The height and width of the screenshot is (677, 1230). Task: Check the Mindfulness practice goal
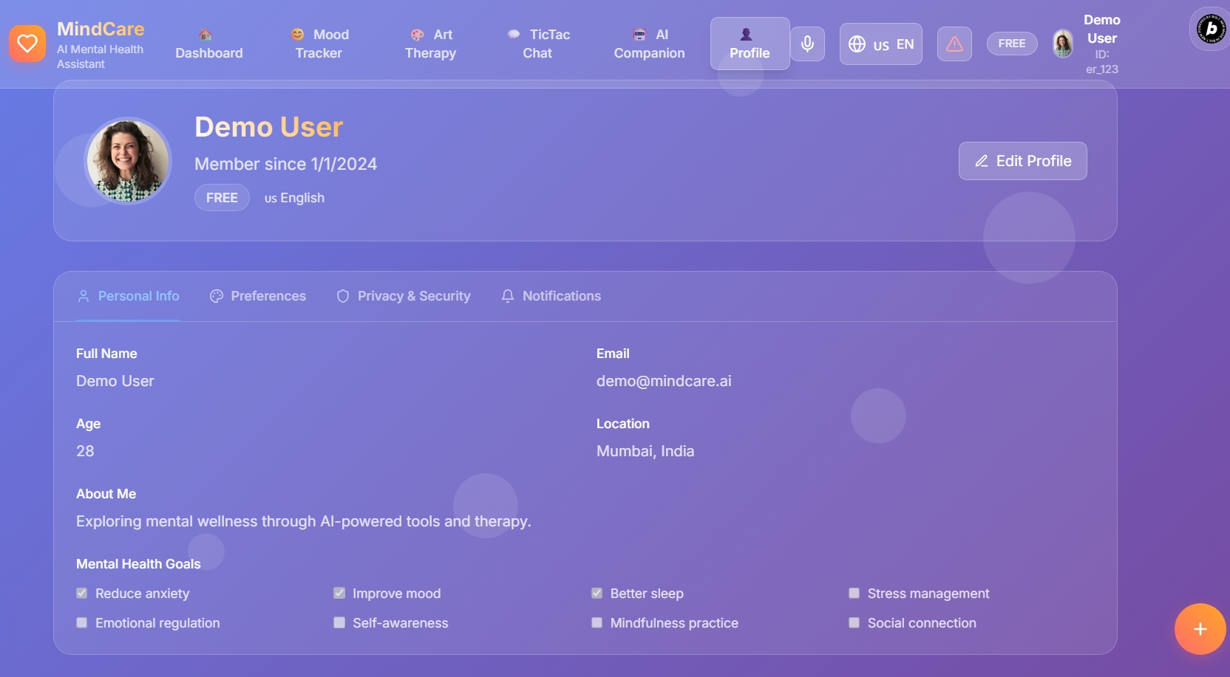point(596,622)
